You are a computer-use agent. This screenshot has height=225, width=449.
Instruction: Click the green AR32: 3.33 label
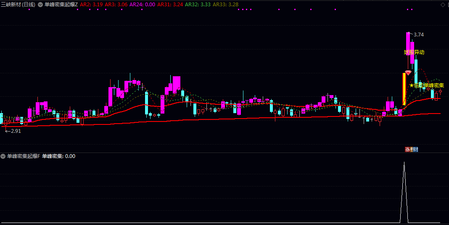(x=198, y=5)
